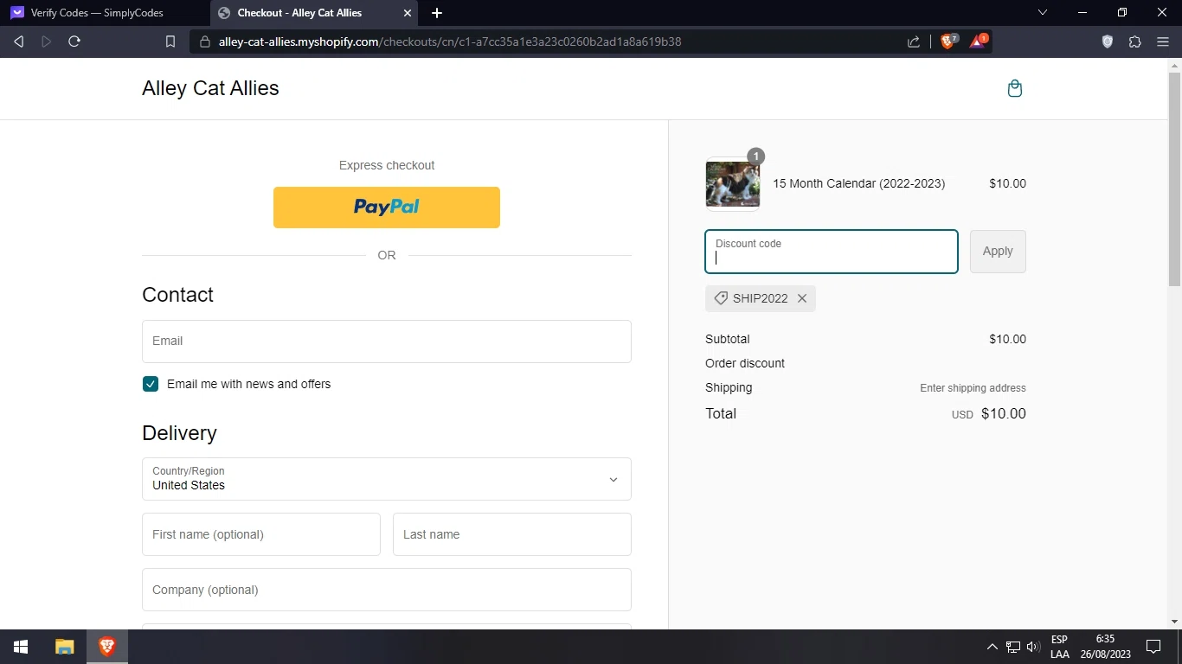Expand the Country/Region dropdown
Image resolution: width=1182 pixels, height=664 pixels.
387,479
